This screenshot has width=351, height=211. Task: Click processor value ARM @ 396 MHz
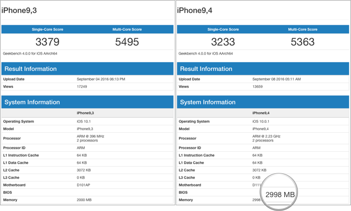(90, 136)
